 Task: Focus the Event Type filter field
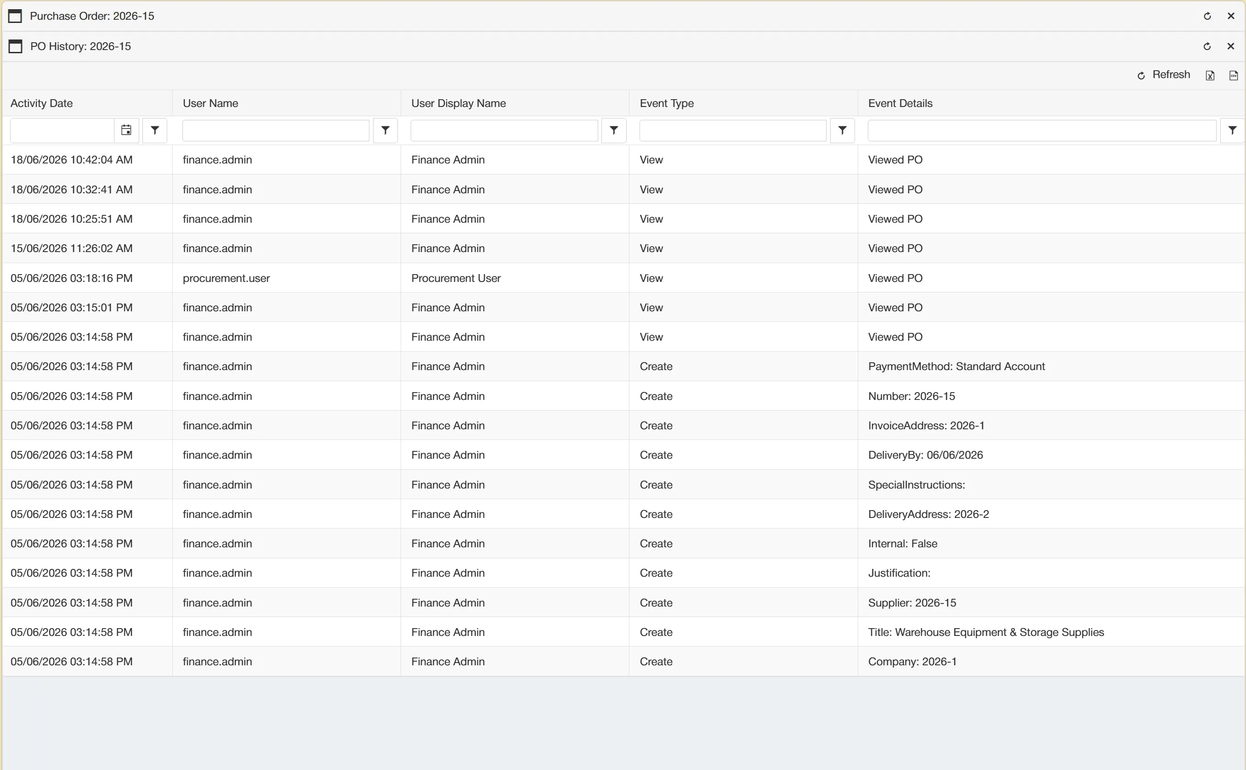coord(733,130)
